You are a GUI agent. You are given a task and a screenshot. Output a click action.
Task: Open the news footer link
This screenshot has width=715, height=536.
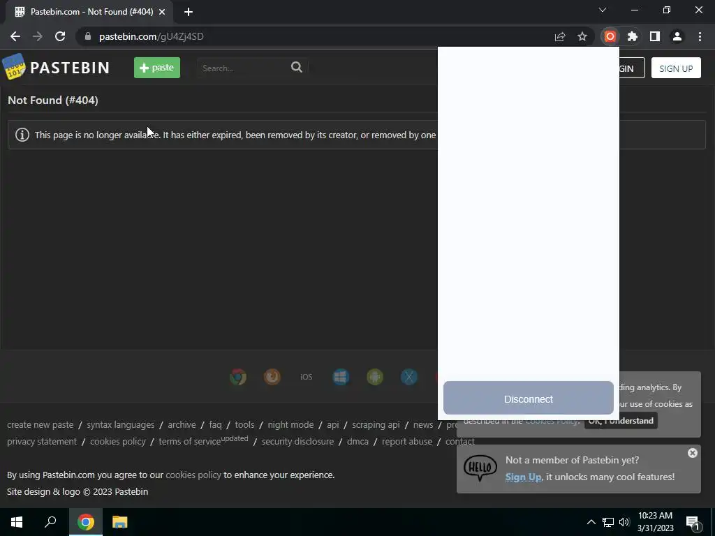(423, 425)
